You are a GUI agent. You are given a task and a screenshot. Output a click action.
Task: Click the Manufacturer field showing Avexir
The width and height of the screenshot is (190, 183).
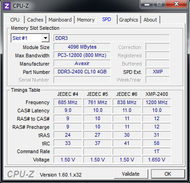pyautogui.click(x=82, y=63)
